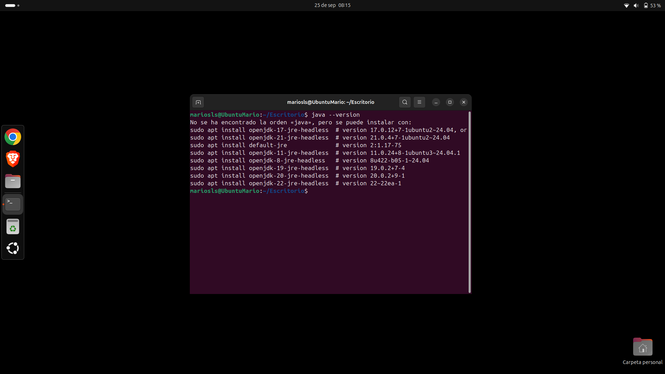Click the last empty terminal prompt

[249, 191]
